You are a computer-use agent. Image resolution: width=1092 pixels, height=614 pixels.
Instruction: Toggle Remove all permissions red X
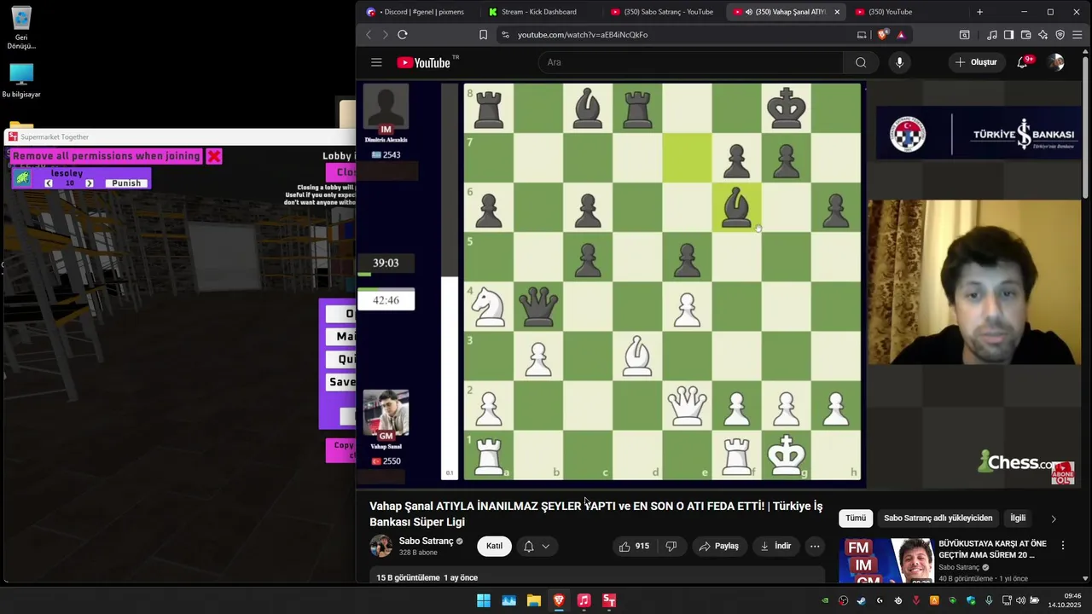(x=214, y=156)
